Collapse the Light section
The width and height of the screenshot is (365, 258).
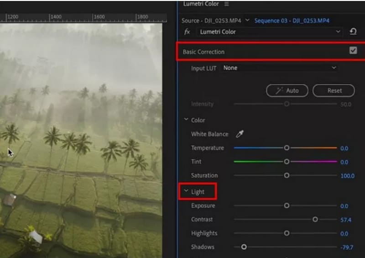tap(186, 192)
